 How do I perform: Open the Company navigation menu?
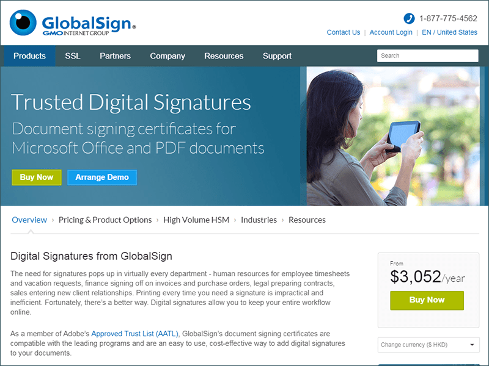(167, 56)
